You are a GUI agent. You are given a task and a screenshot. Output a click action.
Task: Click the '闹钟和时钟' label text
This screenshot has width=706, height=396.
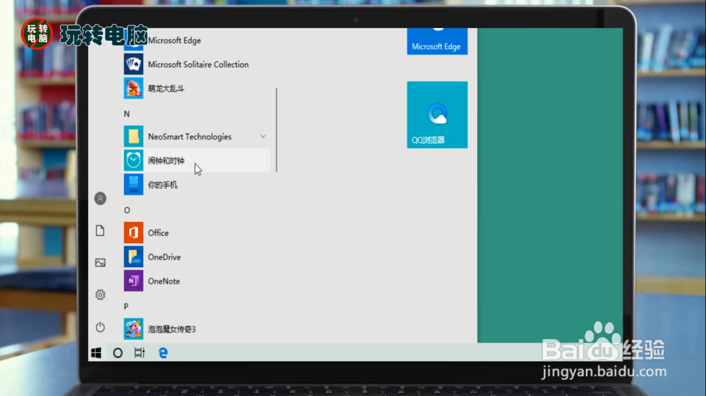[166, 161]
